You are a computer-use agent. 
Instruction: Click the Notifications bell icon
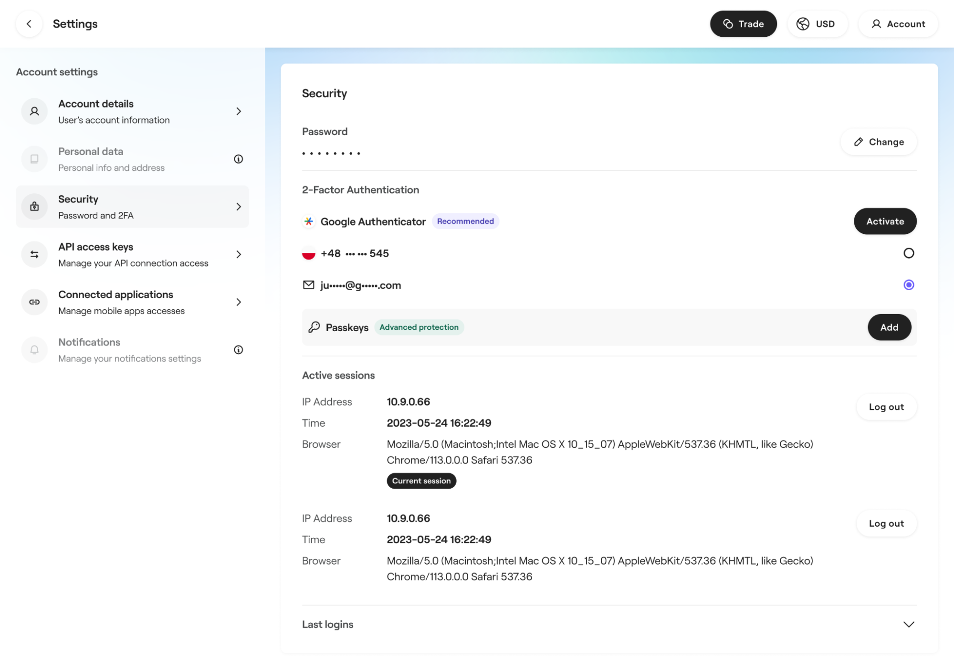pyautogui.click(x=34, y=350)
